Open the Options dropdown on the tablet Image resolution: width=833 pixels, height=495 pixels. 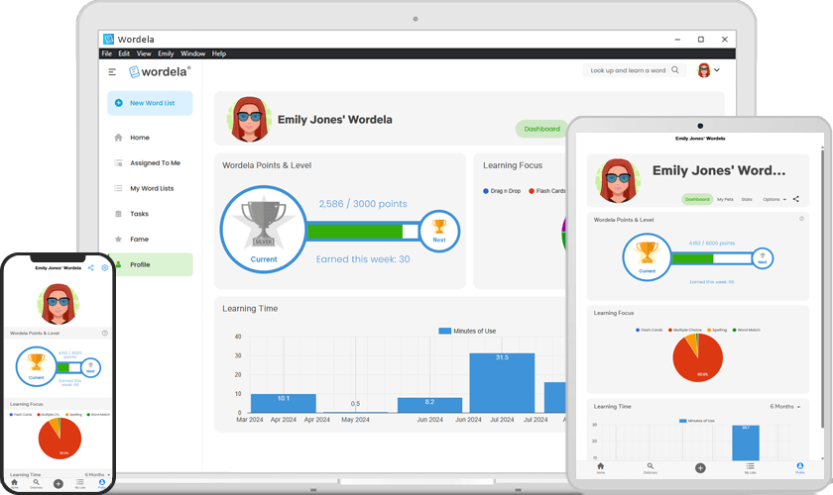[774, 200]
